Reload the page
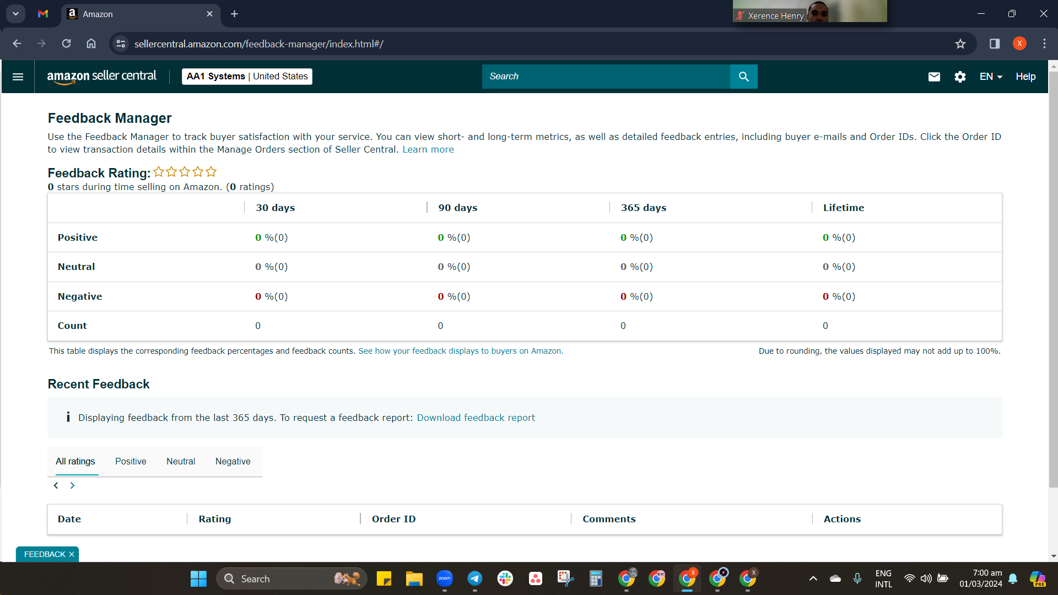The width and height of the screenshot is (1058, 595). (x=66, y=44)
